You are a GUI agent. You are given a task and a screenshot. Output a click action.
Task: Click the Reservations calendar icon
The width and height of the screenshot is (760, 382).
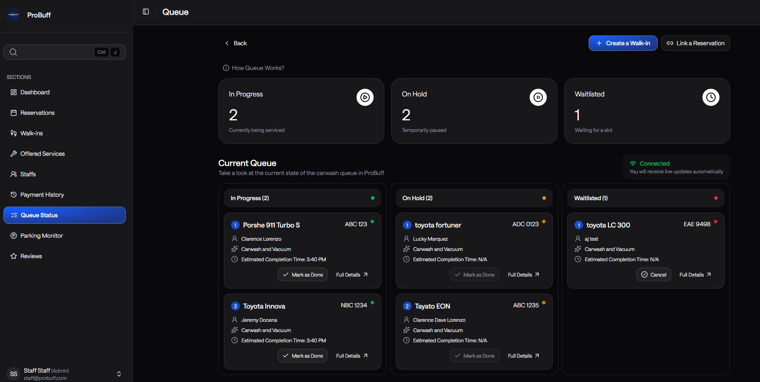[14, 113]
